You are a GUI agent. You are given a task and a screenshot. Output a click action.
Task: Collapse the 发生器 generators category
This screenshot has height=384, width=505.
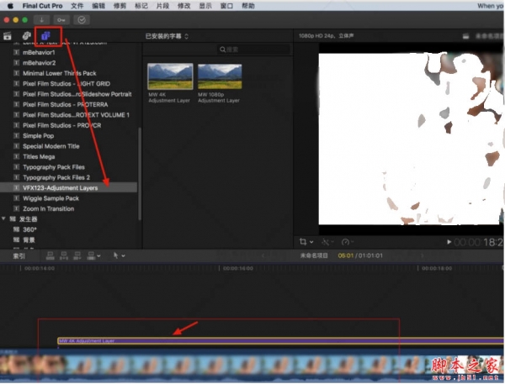click(x=4, y=218)
